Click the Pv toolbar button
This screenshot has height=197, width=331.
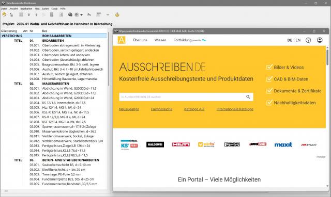point(89,15)
